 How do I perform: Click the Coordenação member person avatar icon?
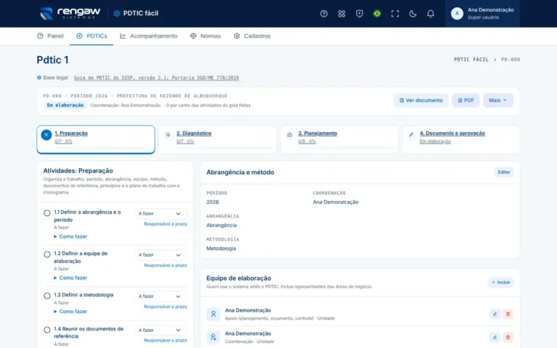coord(213,337)
